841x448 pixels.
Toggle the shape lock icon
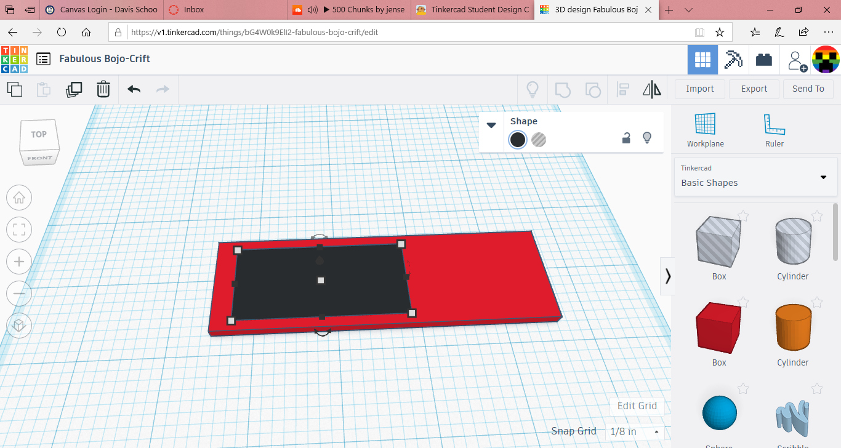click(x=626, y=138)
